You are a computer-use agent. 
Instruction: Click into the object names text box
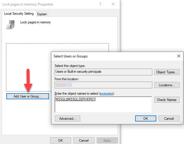click(x=103, y=104)
